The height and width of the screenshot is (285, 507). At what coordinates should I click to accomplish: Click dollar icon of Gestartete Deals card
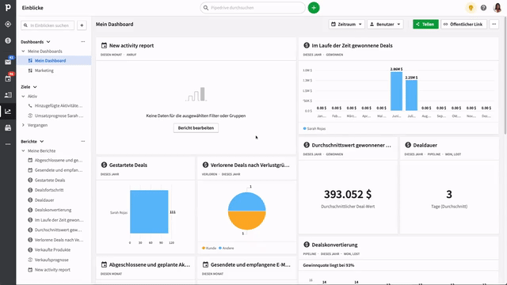click(x=104, y=165)
